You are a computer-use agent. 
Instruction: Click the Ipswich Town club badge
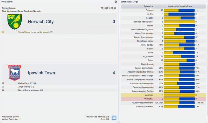point(15,73)
